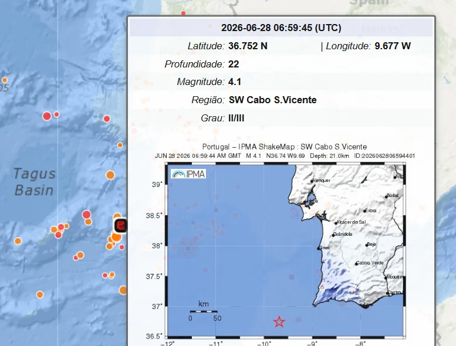Click the km scale bar on the ShakeMap

click(x=204, y=311)
